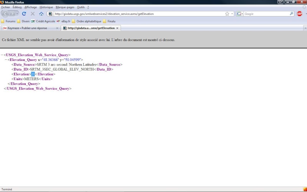Open the Finalu bookmark folder

(109, 21)
